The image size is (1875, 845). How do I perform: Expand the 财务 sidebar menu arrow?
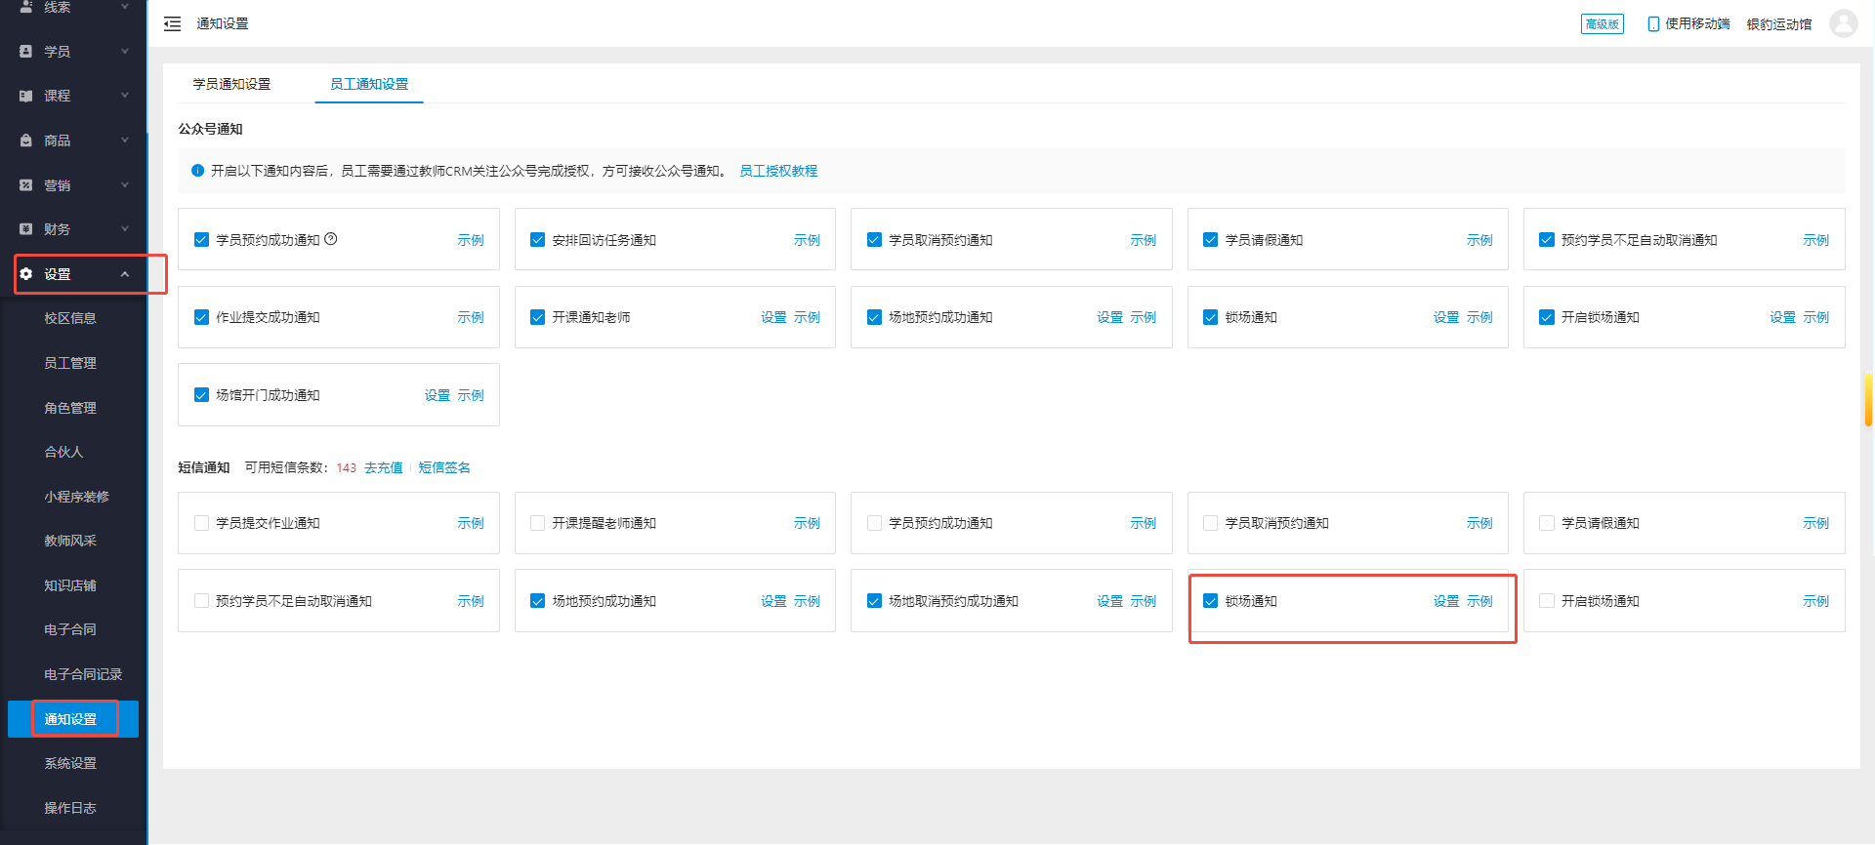coord(125,229)
